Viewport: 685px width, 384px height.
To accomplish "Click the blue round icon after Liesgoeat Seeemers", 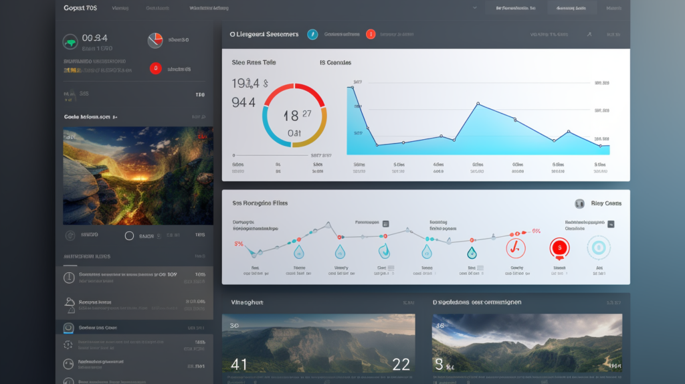I will (312, 34).
